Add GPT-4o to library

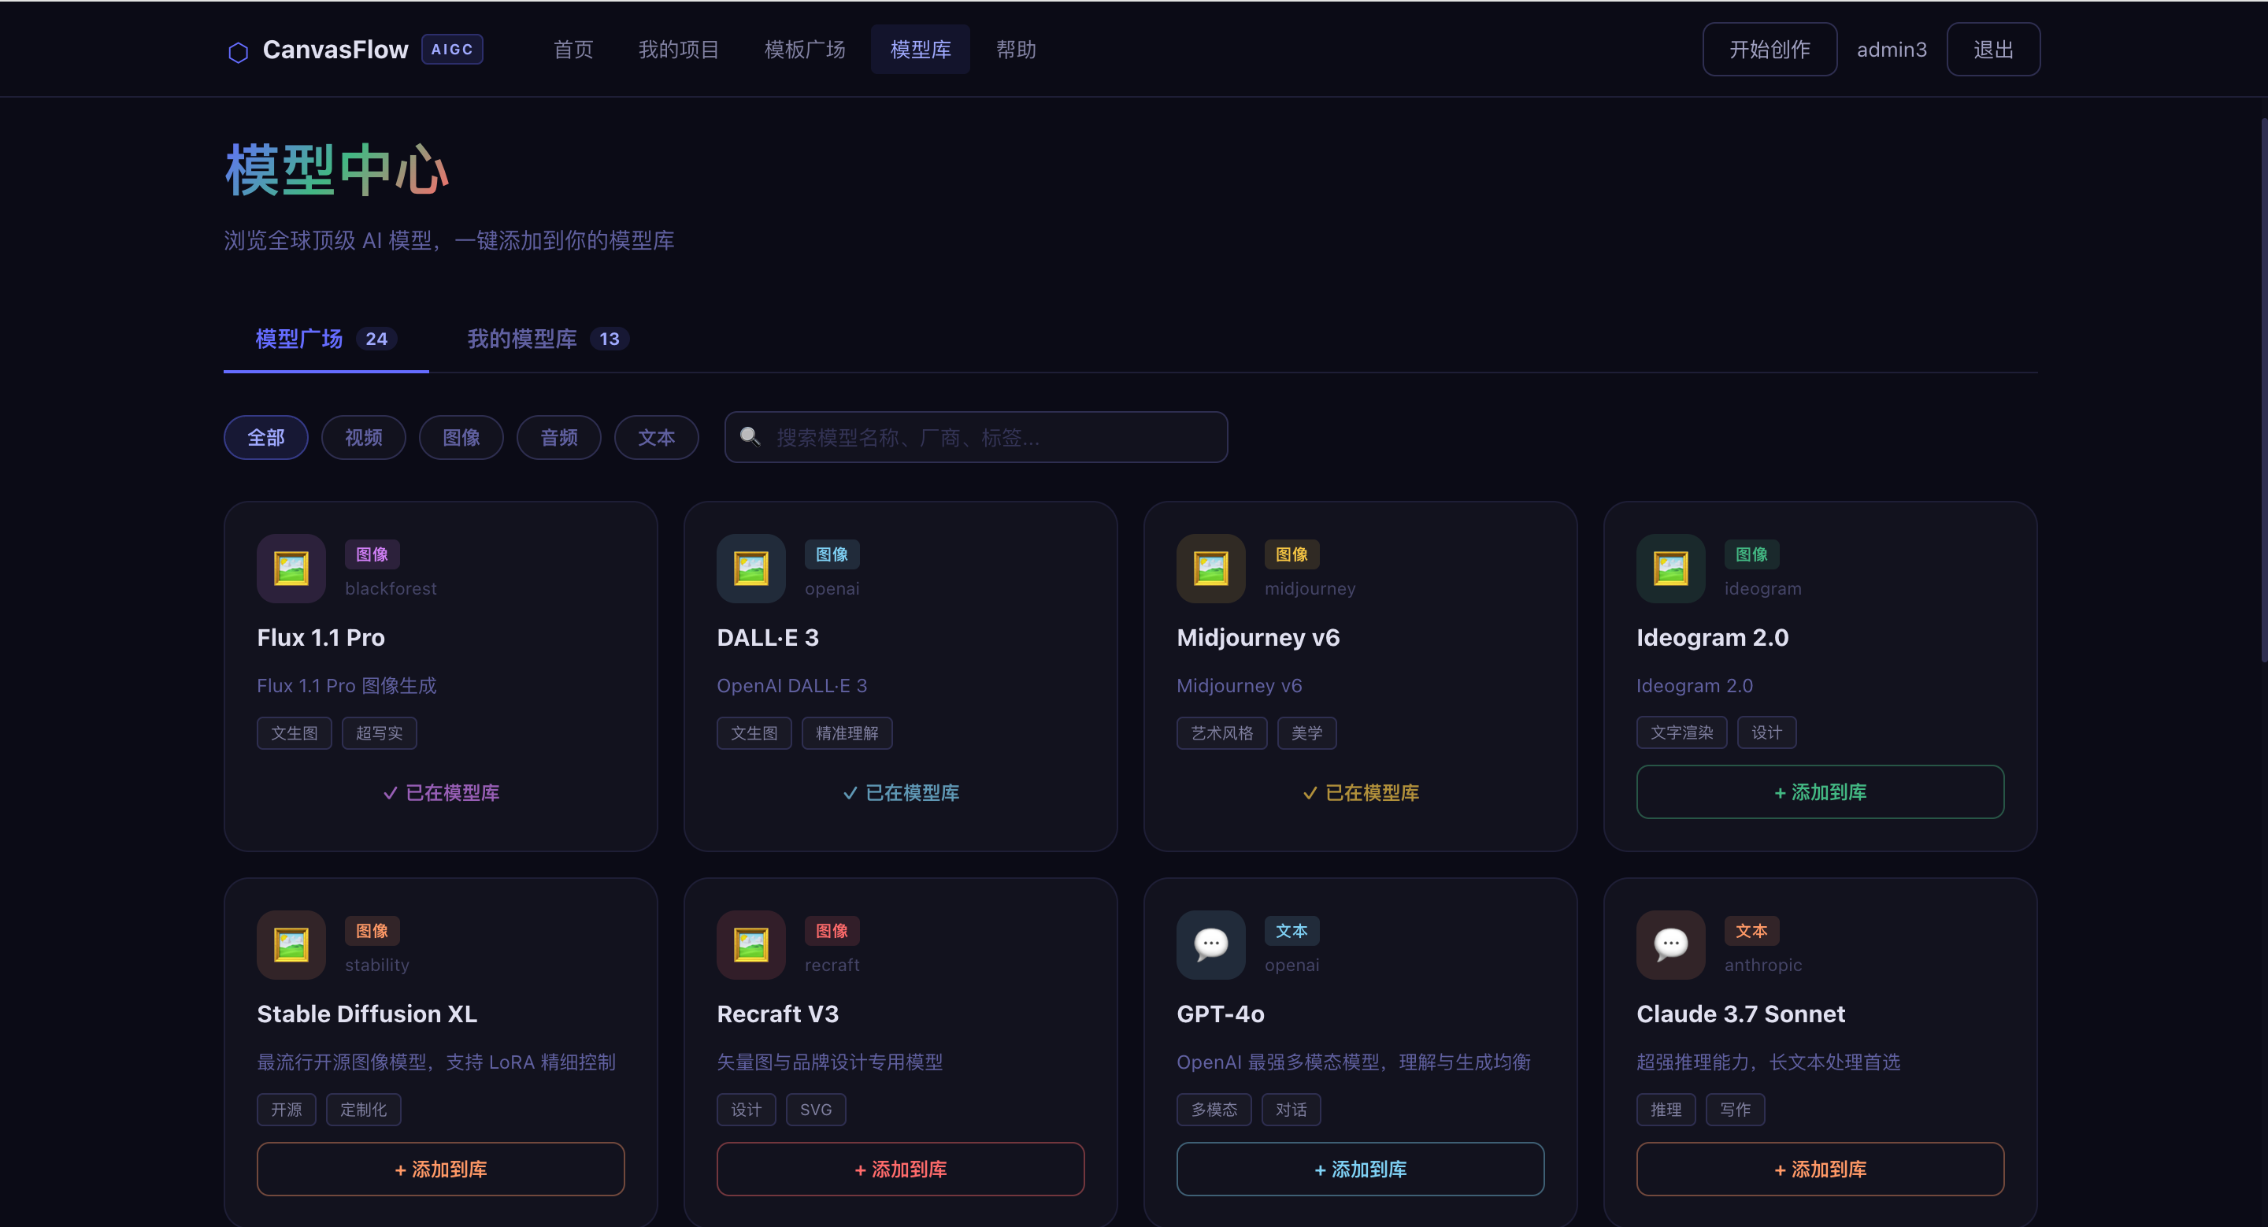[1360, 1169]
